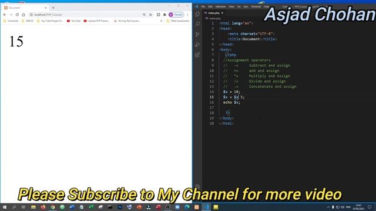This screenshot has height=211, width=376.
Task: Open a new Chrome tab
Action: pos(53,8)
